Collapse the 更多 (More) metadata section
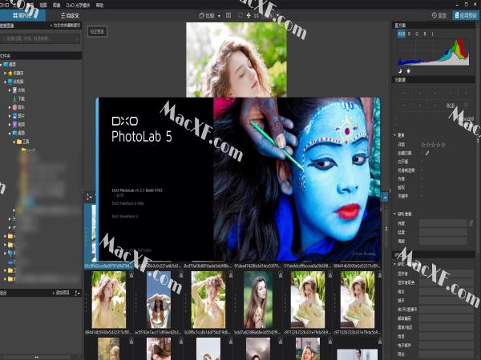This screenshot has width=481, height=360. [394, 135]
